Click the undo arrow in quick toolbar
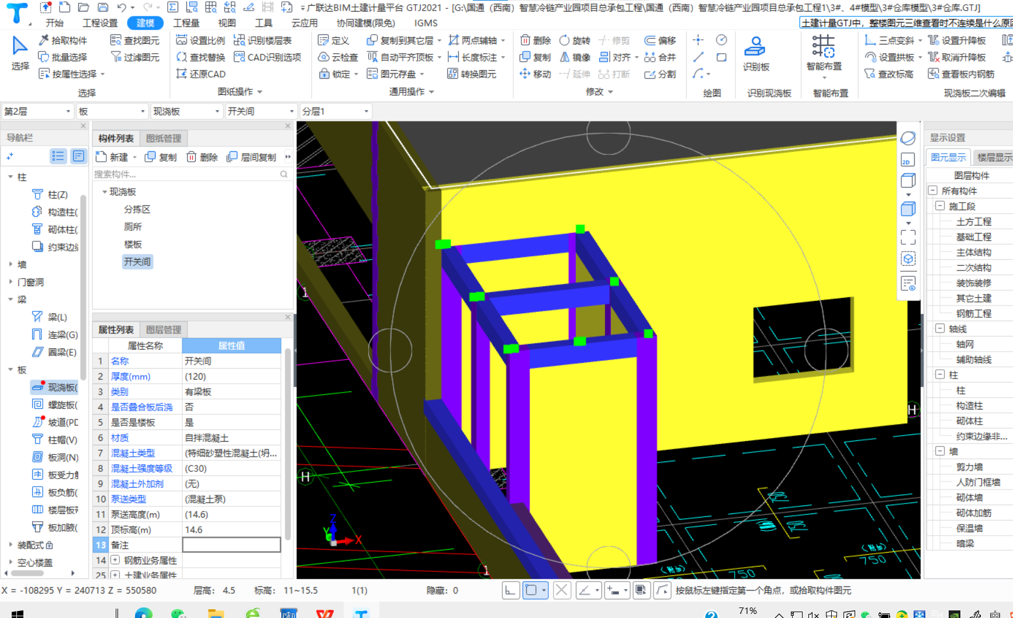 click(x=122, y=7)
